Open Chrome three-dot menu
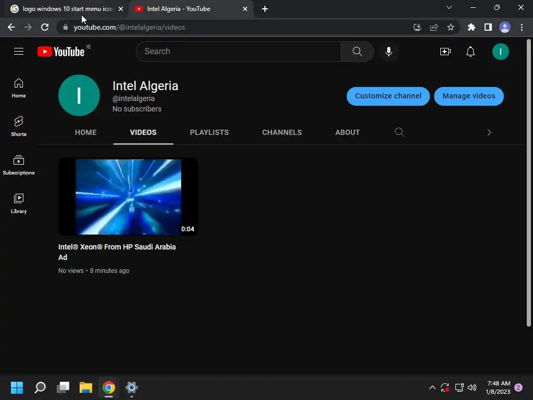This screenshot has height=400, width=533. click(522, 27)
